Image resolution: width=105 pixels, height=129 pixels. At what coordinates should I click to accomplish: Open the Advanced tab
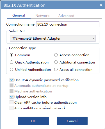pyautogui.click(x=66, y=15)
